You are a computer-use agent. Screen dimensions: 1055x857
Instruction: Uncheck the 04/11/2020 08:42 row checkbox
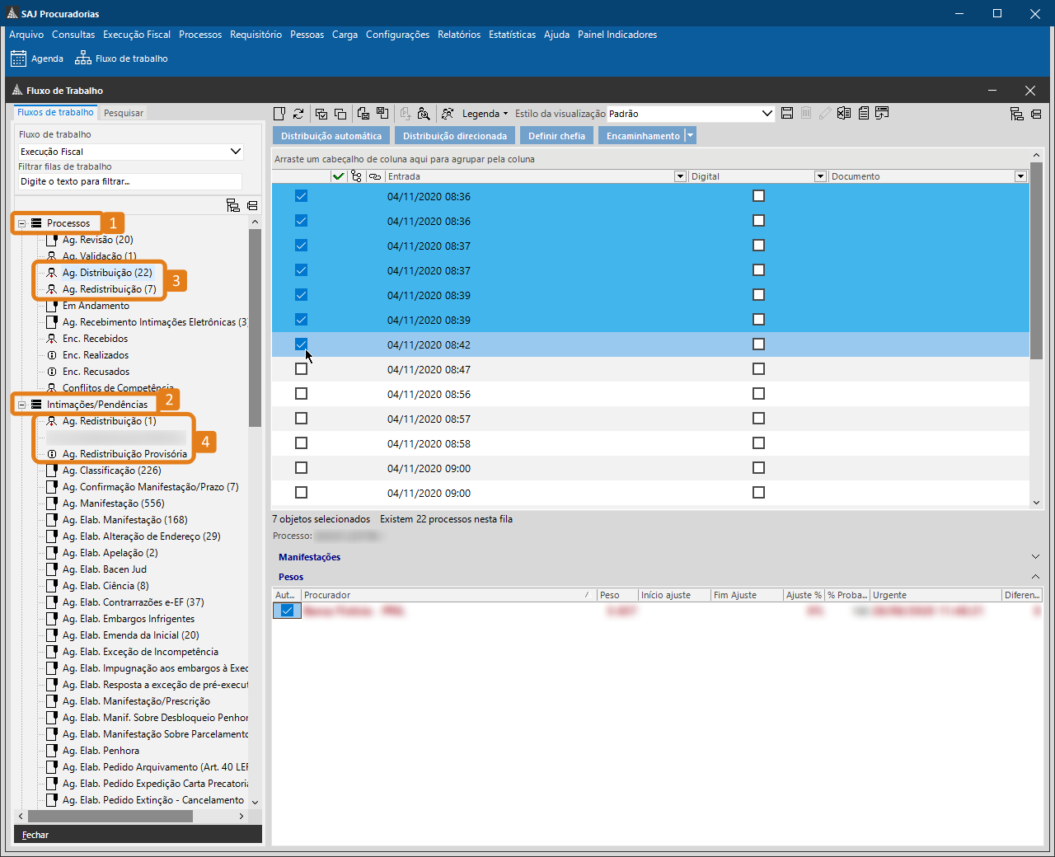coord(301,344)
